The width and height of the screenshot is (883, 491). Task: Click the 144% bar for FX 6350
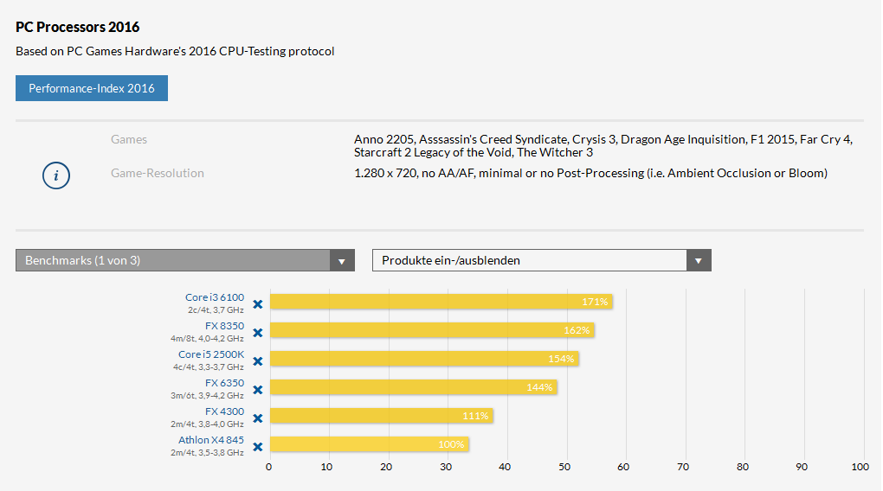(x=414, y=387)
